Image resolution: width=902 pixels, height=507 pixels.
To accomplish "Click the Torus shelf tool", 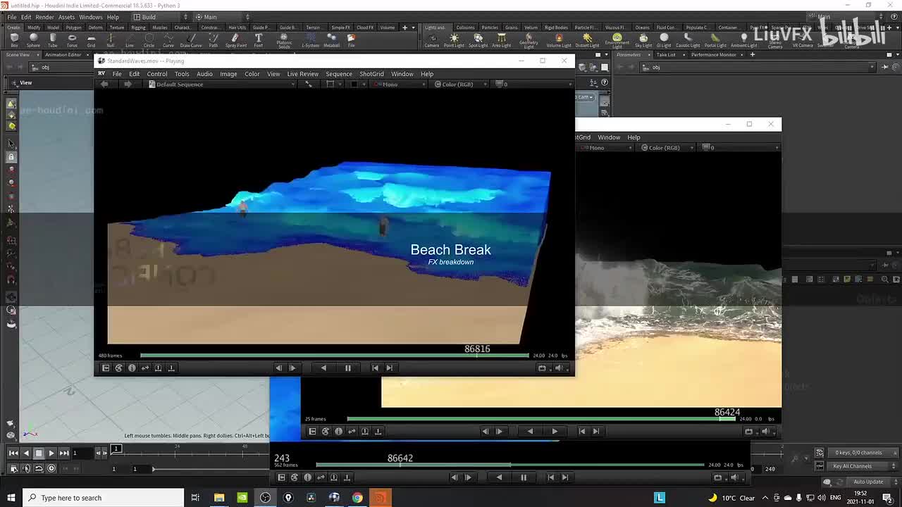I will (x=72, y=39).
